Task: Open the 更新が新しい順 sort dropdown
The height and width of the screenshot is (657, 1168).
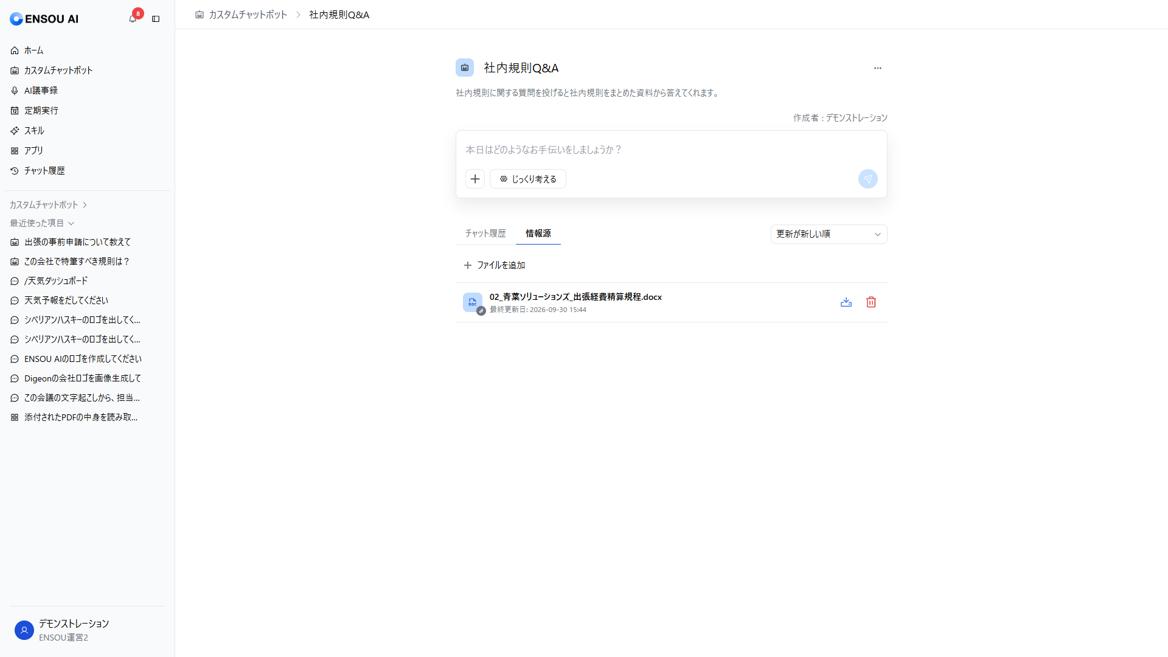Action: click(x=829, y=234)
